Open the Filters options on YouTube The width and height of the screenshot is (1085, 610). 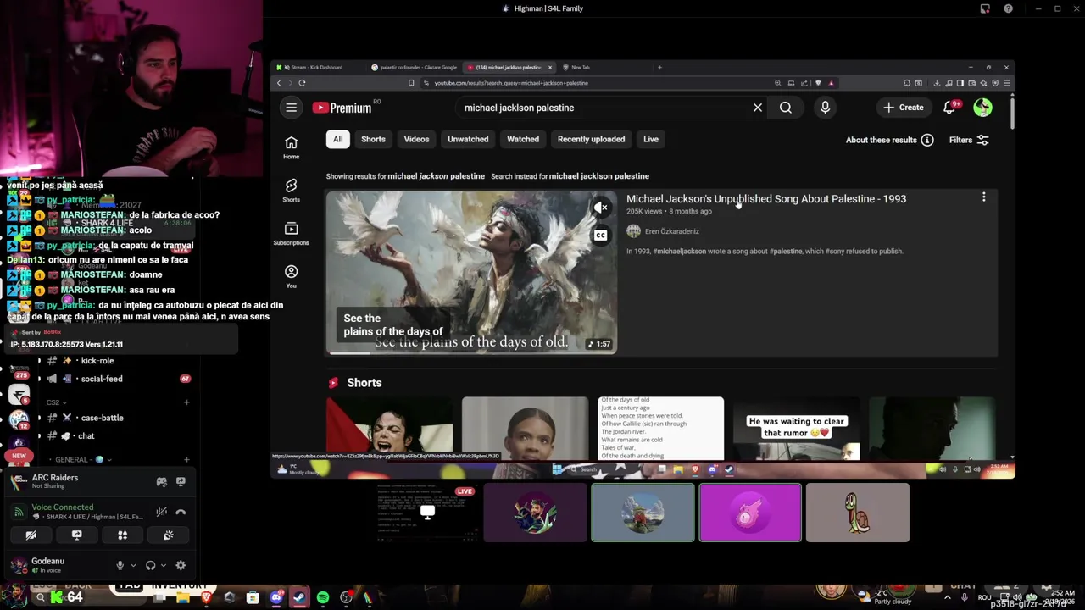[x=969, y=140]
